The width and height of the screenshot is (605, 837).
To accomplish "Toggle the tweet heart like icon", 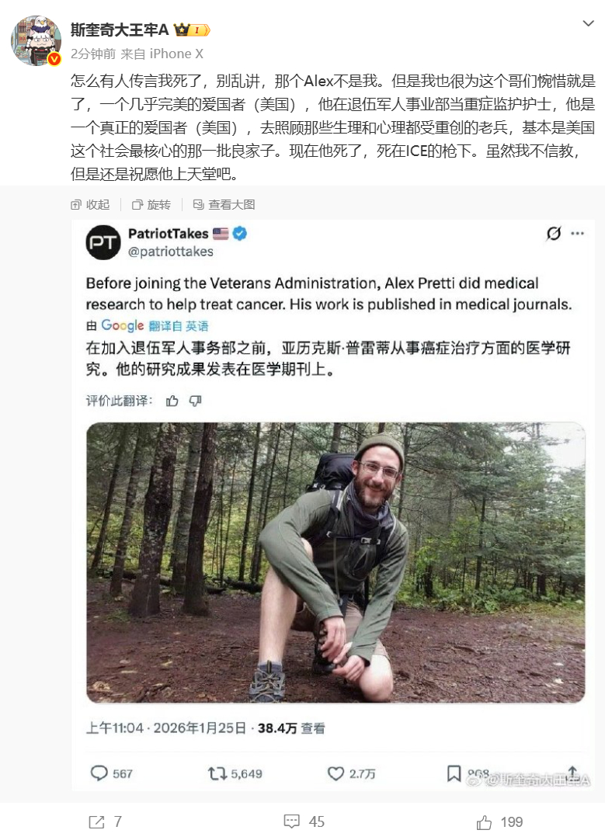I will click(x=336, y=773).
